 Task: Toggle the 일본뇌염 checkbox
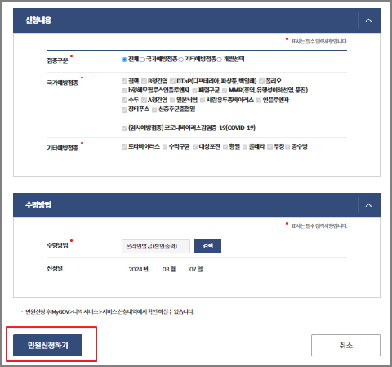[172, 100]
